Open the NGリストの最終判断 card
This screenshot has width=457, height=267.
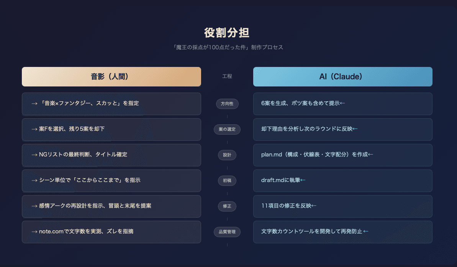pos(111,155)
